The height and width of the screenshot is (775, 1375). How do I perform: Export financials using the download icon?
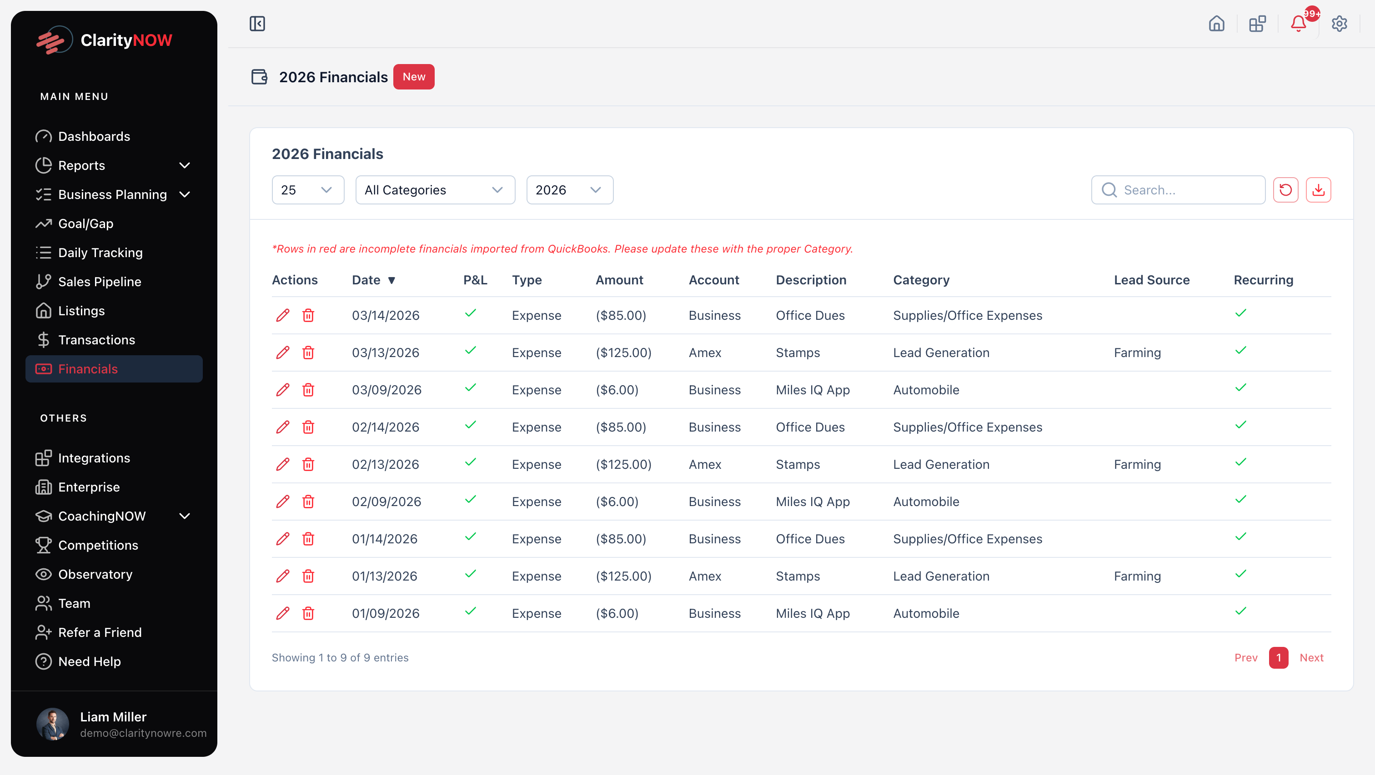1319,189
